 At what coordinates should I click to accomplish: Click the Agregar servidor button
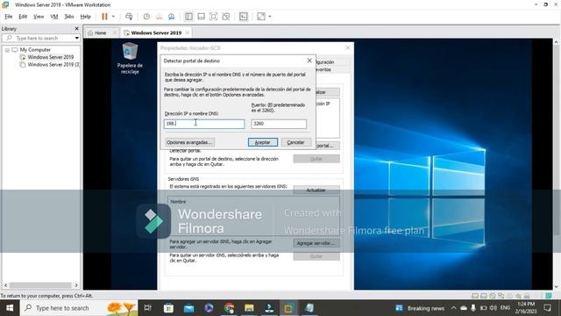click(x=316, y=243)
